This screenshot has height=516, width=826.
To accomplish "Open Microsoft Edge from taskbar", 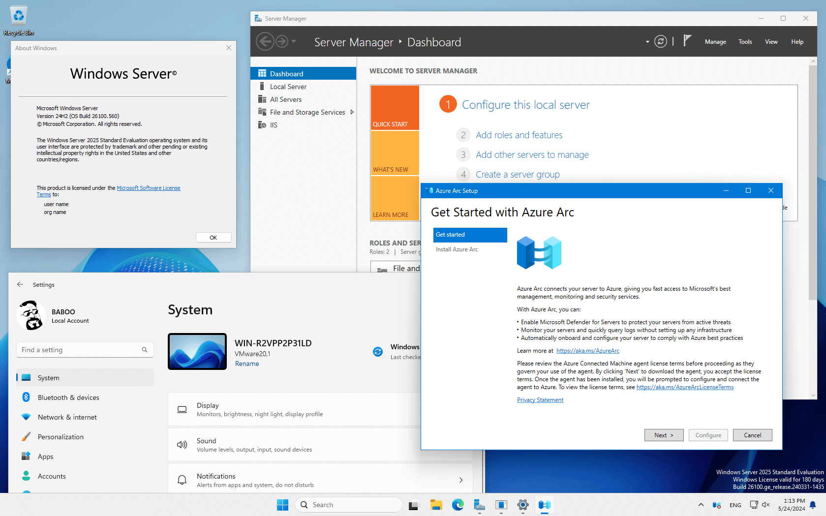I will [458, 505].
